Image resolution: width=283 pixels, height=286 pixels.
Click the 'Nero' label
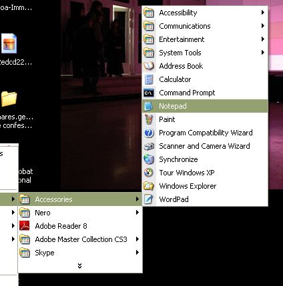pos(43,213)
